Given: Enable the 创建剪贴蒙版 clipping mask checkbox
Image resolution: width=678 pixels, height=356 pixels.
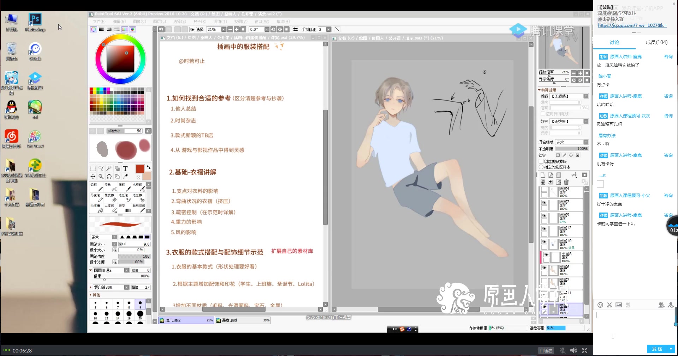Looking at the screenshot, I should pos(541,161).
